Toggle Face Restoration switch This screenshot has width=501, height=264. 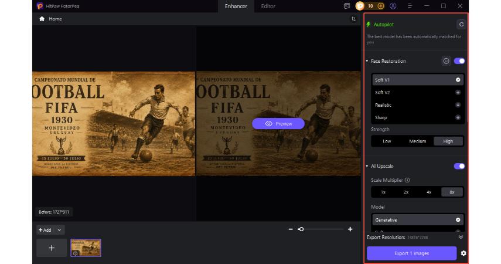pyautogui.click(x=459, y=61)
